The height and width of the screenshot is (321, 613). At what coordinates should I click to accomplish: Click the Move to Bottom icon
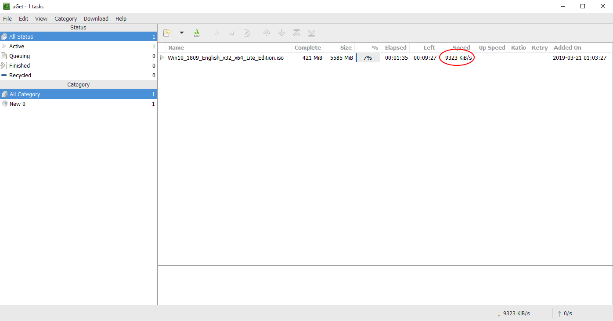(311, 33)
